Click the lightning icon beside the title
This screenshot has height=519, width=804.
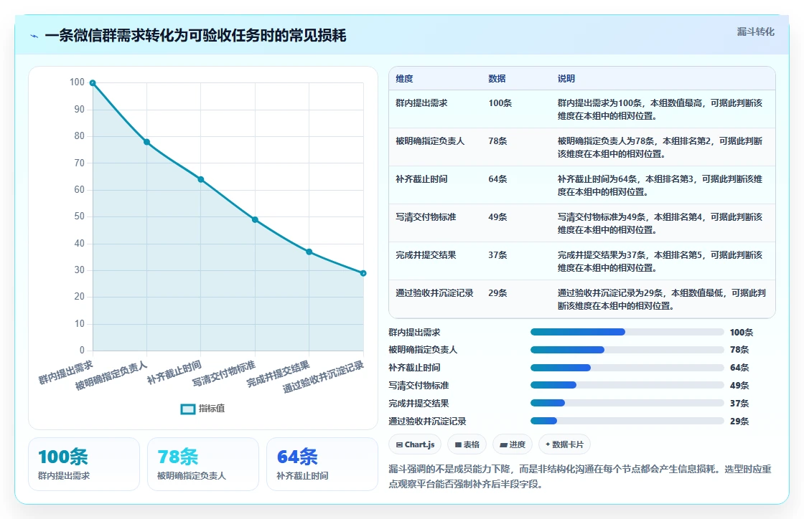click(34, 37)
